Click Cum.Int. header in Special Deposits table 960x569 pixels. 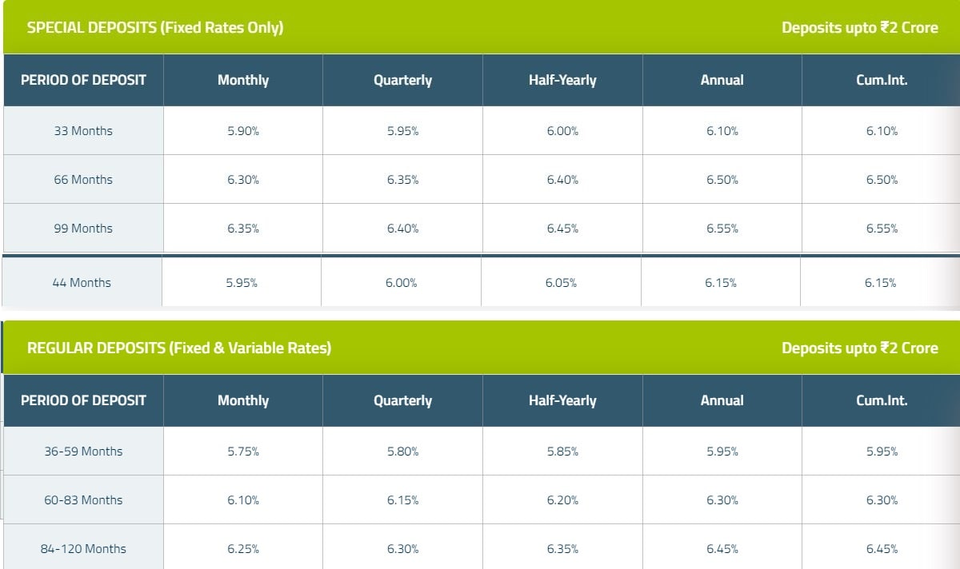point(882,80)
